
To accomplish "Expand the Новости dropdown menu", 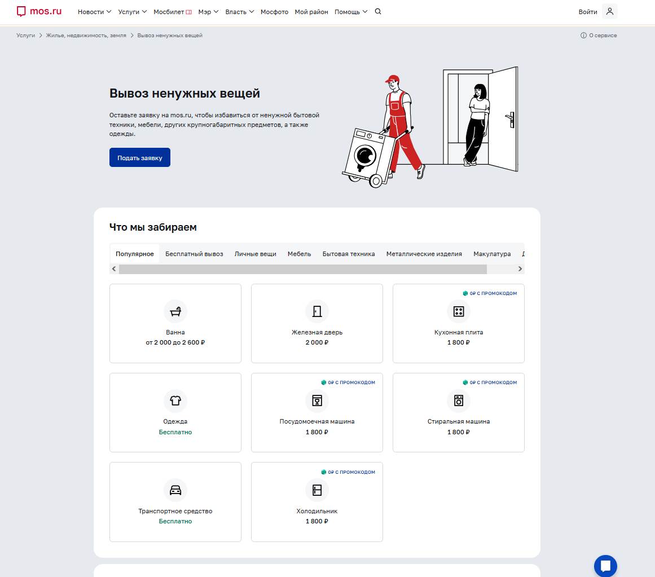I will (x=94, y=12).
